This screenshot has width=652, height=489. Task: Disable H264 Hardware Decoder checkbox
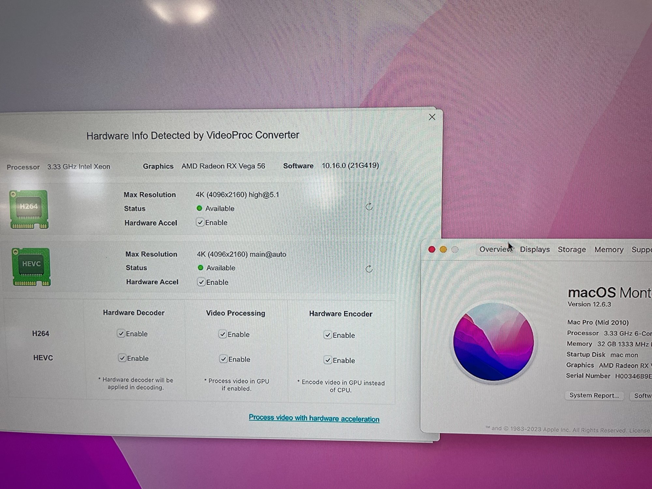121,334
